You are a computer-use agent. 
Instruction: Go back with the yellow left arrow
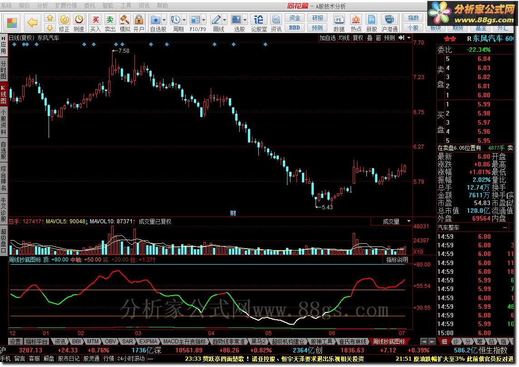(x=32, y=23)
